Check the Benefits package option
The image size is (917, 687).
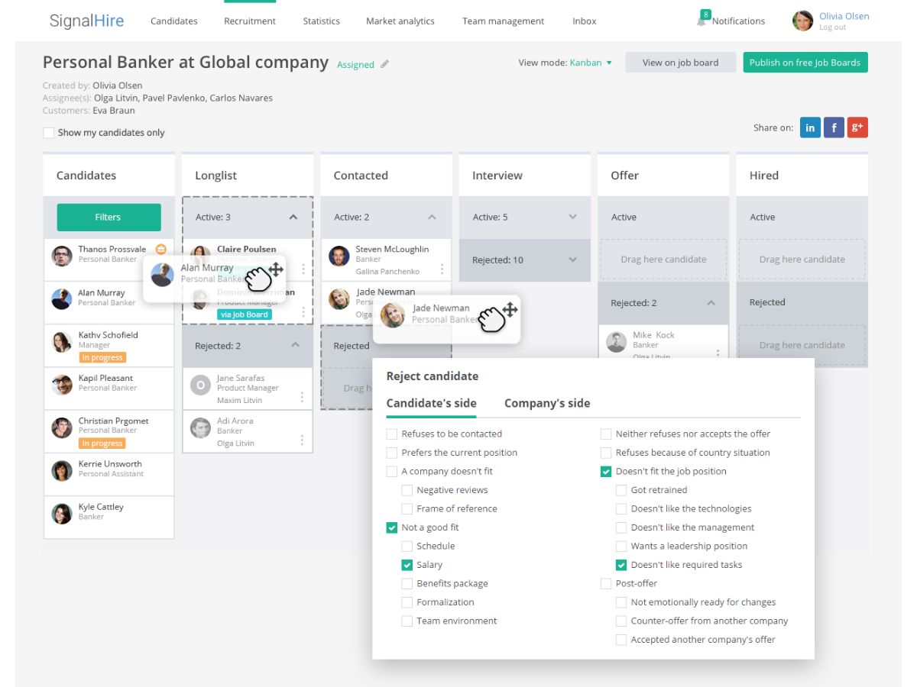pos(407,584)
